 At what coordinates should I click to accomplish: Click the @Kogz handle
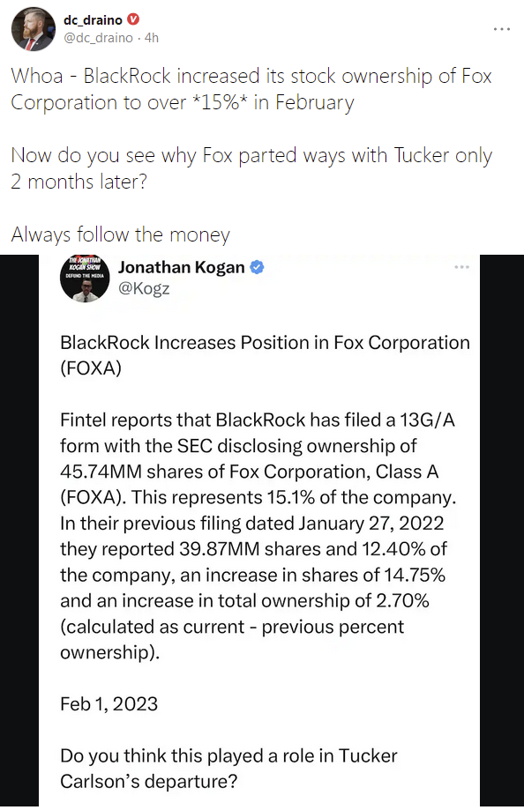coord(144,288)
